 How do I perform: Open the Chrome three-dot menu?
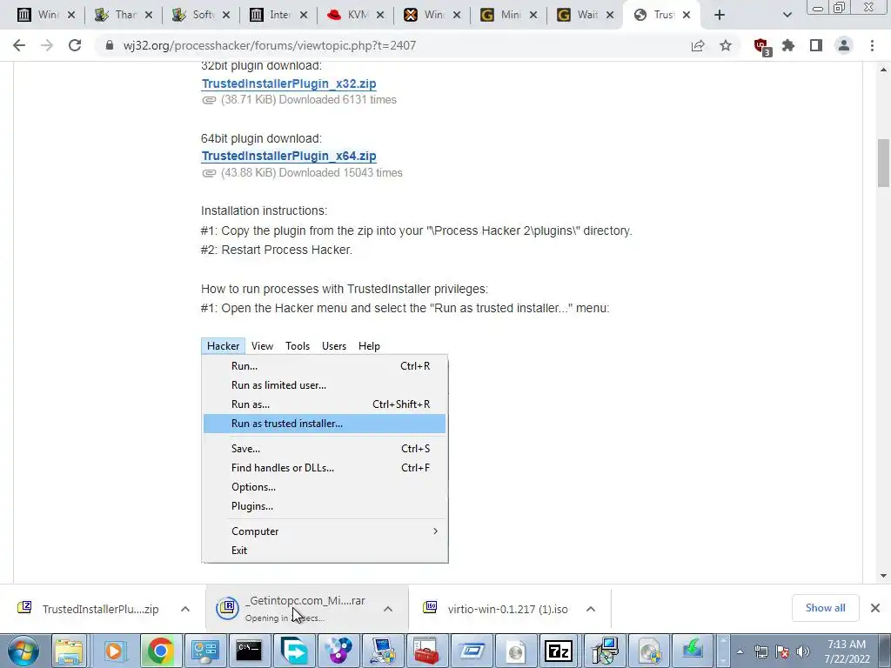pyautogui.click(x=872, y=45)
